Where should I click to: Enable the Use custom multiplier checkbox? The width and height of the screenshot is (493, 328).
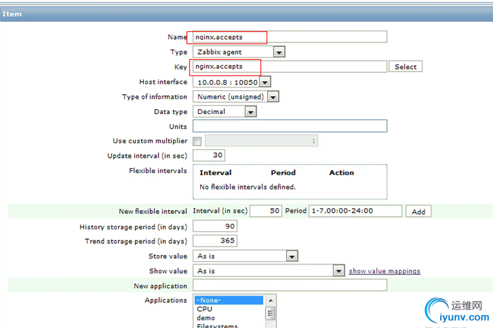197,141
